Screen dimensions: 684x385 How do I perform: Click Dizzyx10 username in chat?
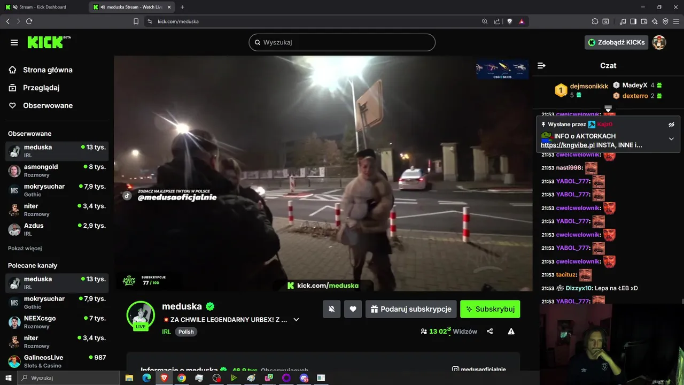tap(578, 288)
